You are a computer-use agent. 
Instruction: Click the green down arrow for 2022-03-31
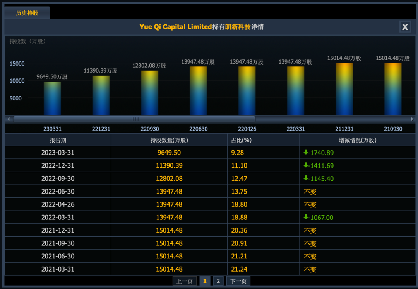[306, 217]
